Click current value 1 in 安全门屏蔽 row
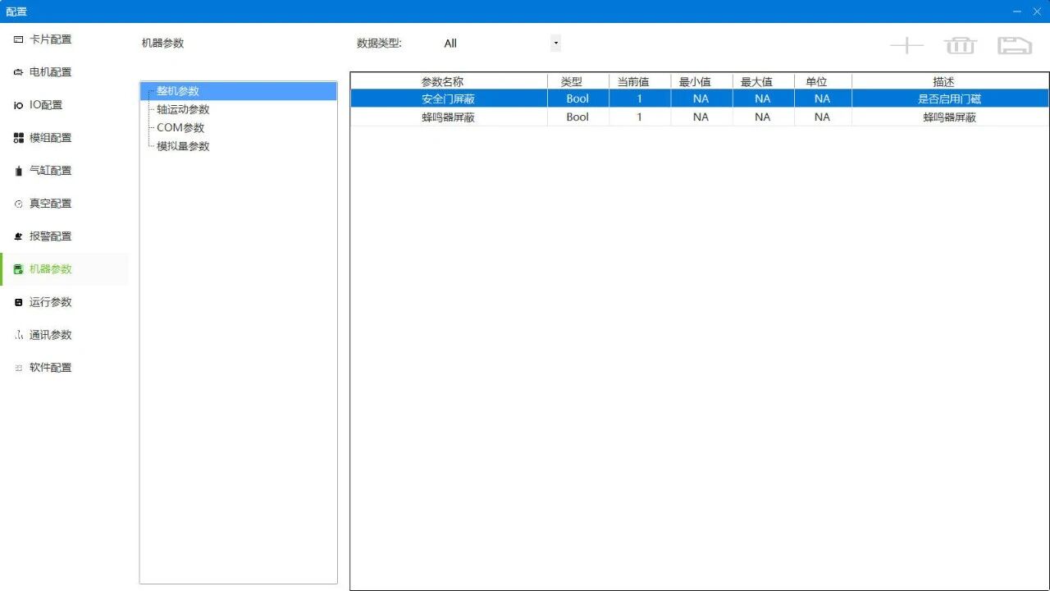Viewport: 1050px width, 591px height. pos(640,98)
